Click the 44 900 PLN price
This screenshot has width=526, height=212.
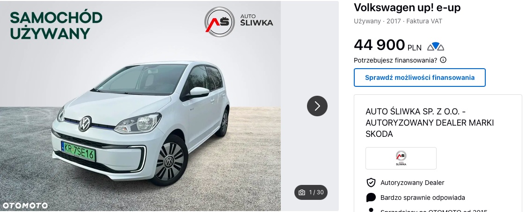click(387, 45)
